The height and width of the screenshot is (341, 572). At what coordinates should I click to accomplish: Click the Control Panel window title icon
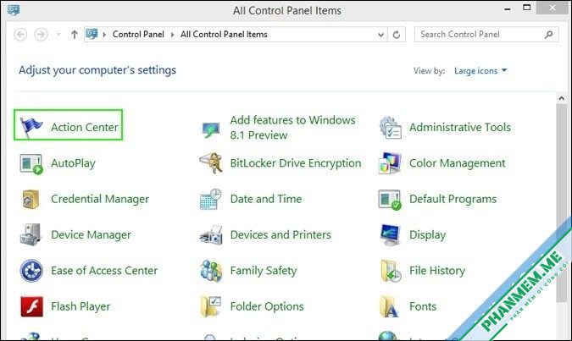[x=14, y=10]
